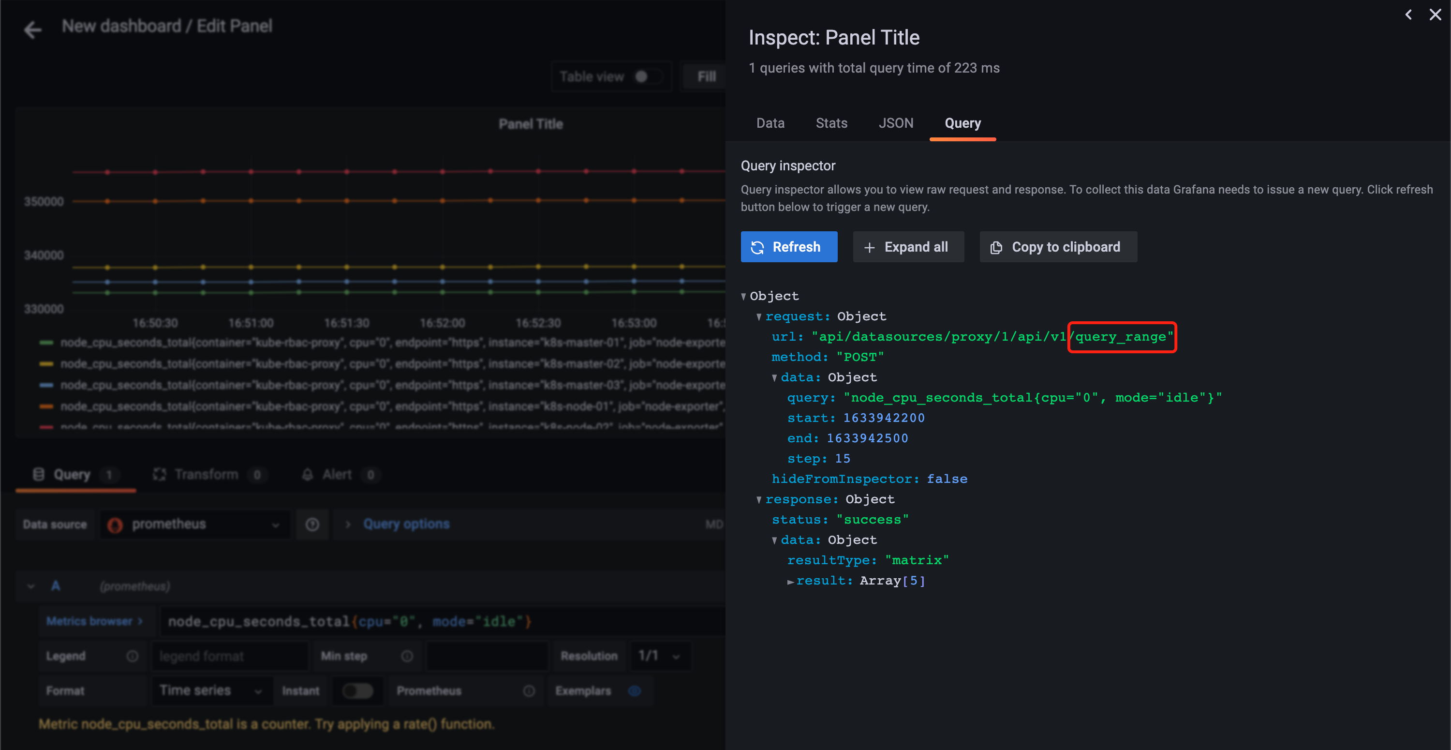Click the Refresh button

(788, 247)
